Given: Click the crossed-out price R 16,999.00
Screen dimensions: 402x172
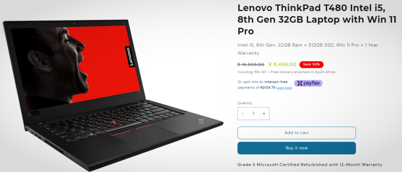Looking at the screenshot, I should tap(251, 65).
